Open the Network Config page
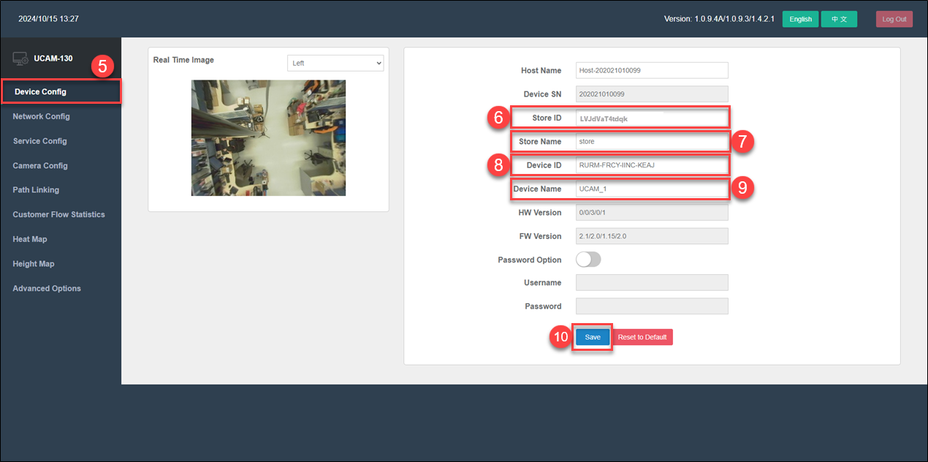This screenshot has height=462, width=928. coord(41,116)
